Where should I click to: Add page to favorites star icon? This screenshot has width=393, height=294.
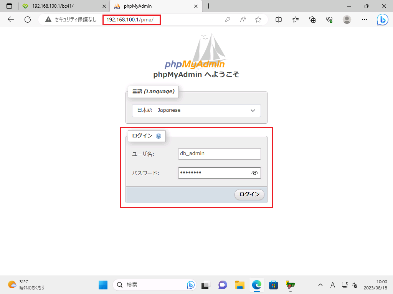[258, 20]
